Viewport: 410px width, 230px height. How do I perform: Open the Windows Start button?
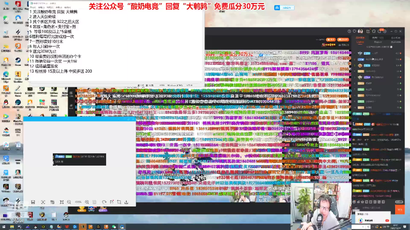4,227
